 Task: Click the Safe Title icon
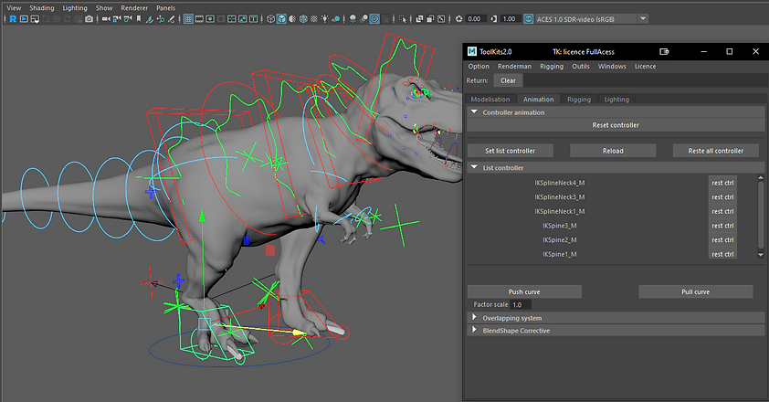pos(253,19)
